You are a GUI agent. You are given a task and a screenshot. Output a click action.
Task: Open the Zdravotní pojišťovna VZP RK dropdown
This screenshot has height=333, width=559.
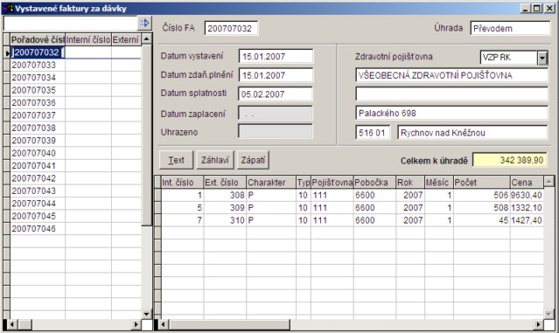[x=542, y=58]
